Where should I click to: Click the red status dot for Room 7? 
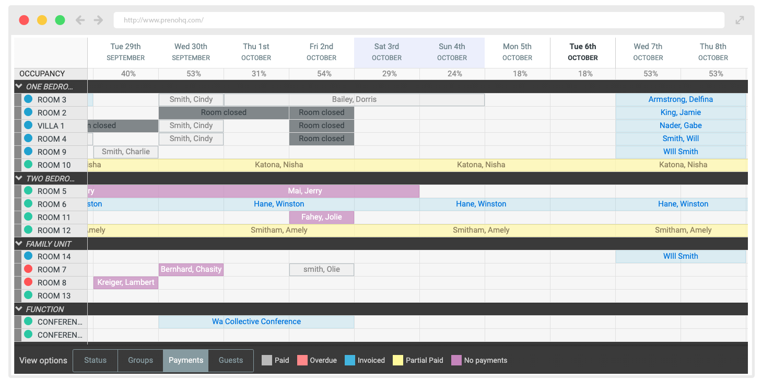click(x=28, y=269)
